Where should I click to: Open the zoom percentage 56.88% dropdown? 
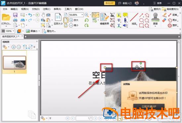coord(82,15)
